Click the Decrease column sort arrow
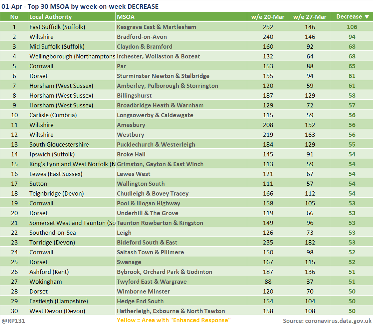Image resolution: width=373 pixels, height=325 pixels. [367, 17]
